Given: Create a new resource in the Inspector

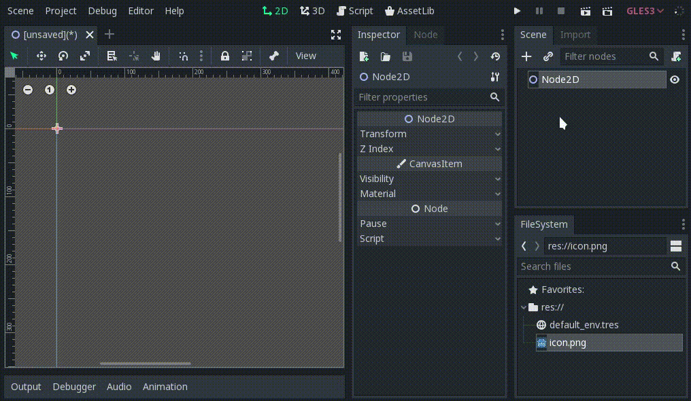Looking at the screenshot, I should coord(364,56).
